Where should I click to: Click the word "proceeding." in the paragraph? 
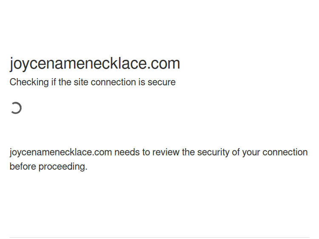point(63,167)
